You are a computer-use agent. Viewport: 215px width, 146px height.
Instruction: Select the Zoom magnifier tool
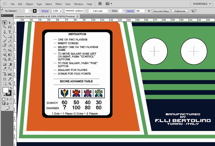(x=10, y=83)
